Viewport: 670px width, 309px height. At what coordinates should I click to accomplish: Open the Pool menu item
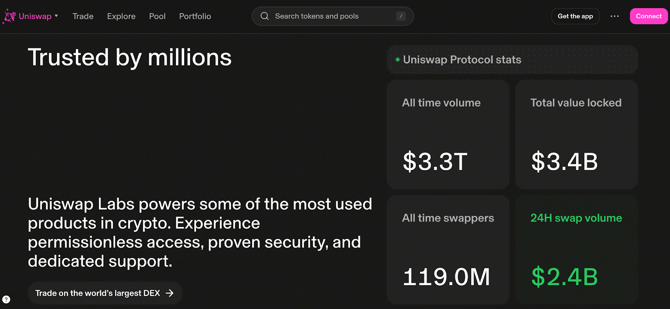coord(157,16)
